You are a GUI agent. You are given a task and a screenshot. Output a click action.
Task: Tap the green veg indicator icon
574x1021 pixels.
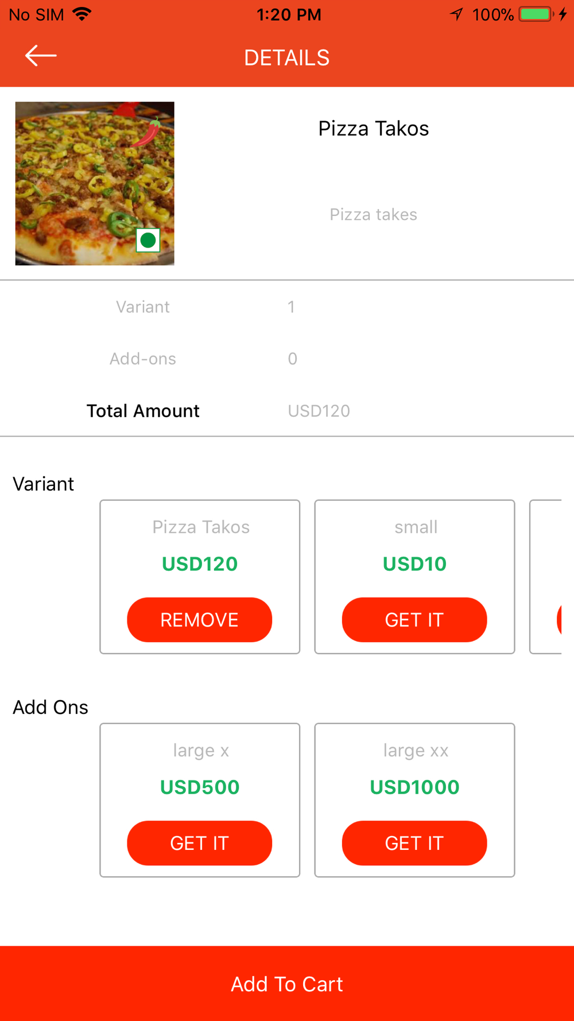(x=148, y=240)
